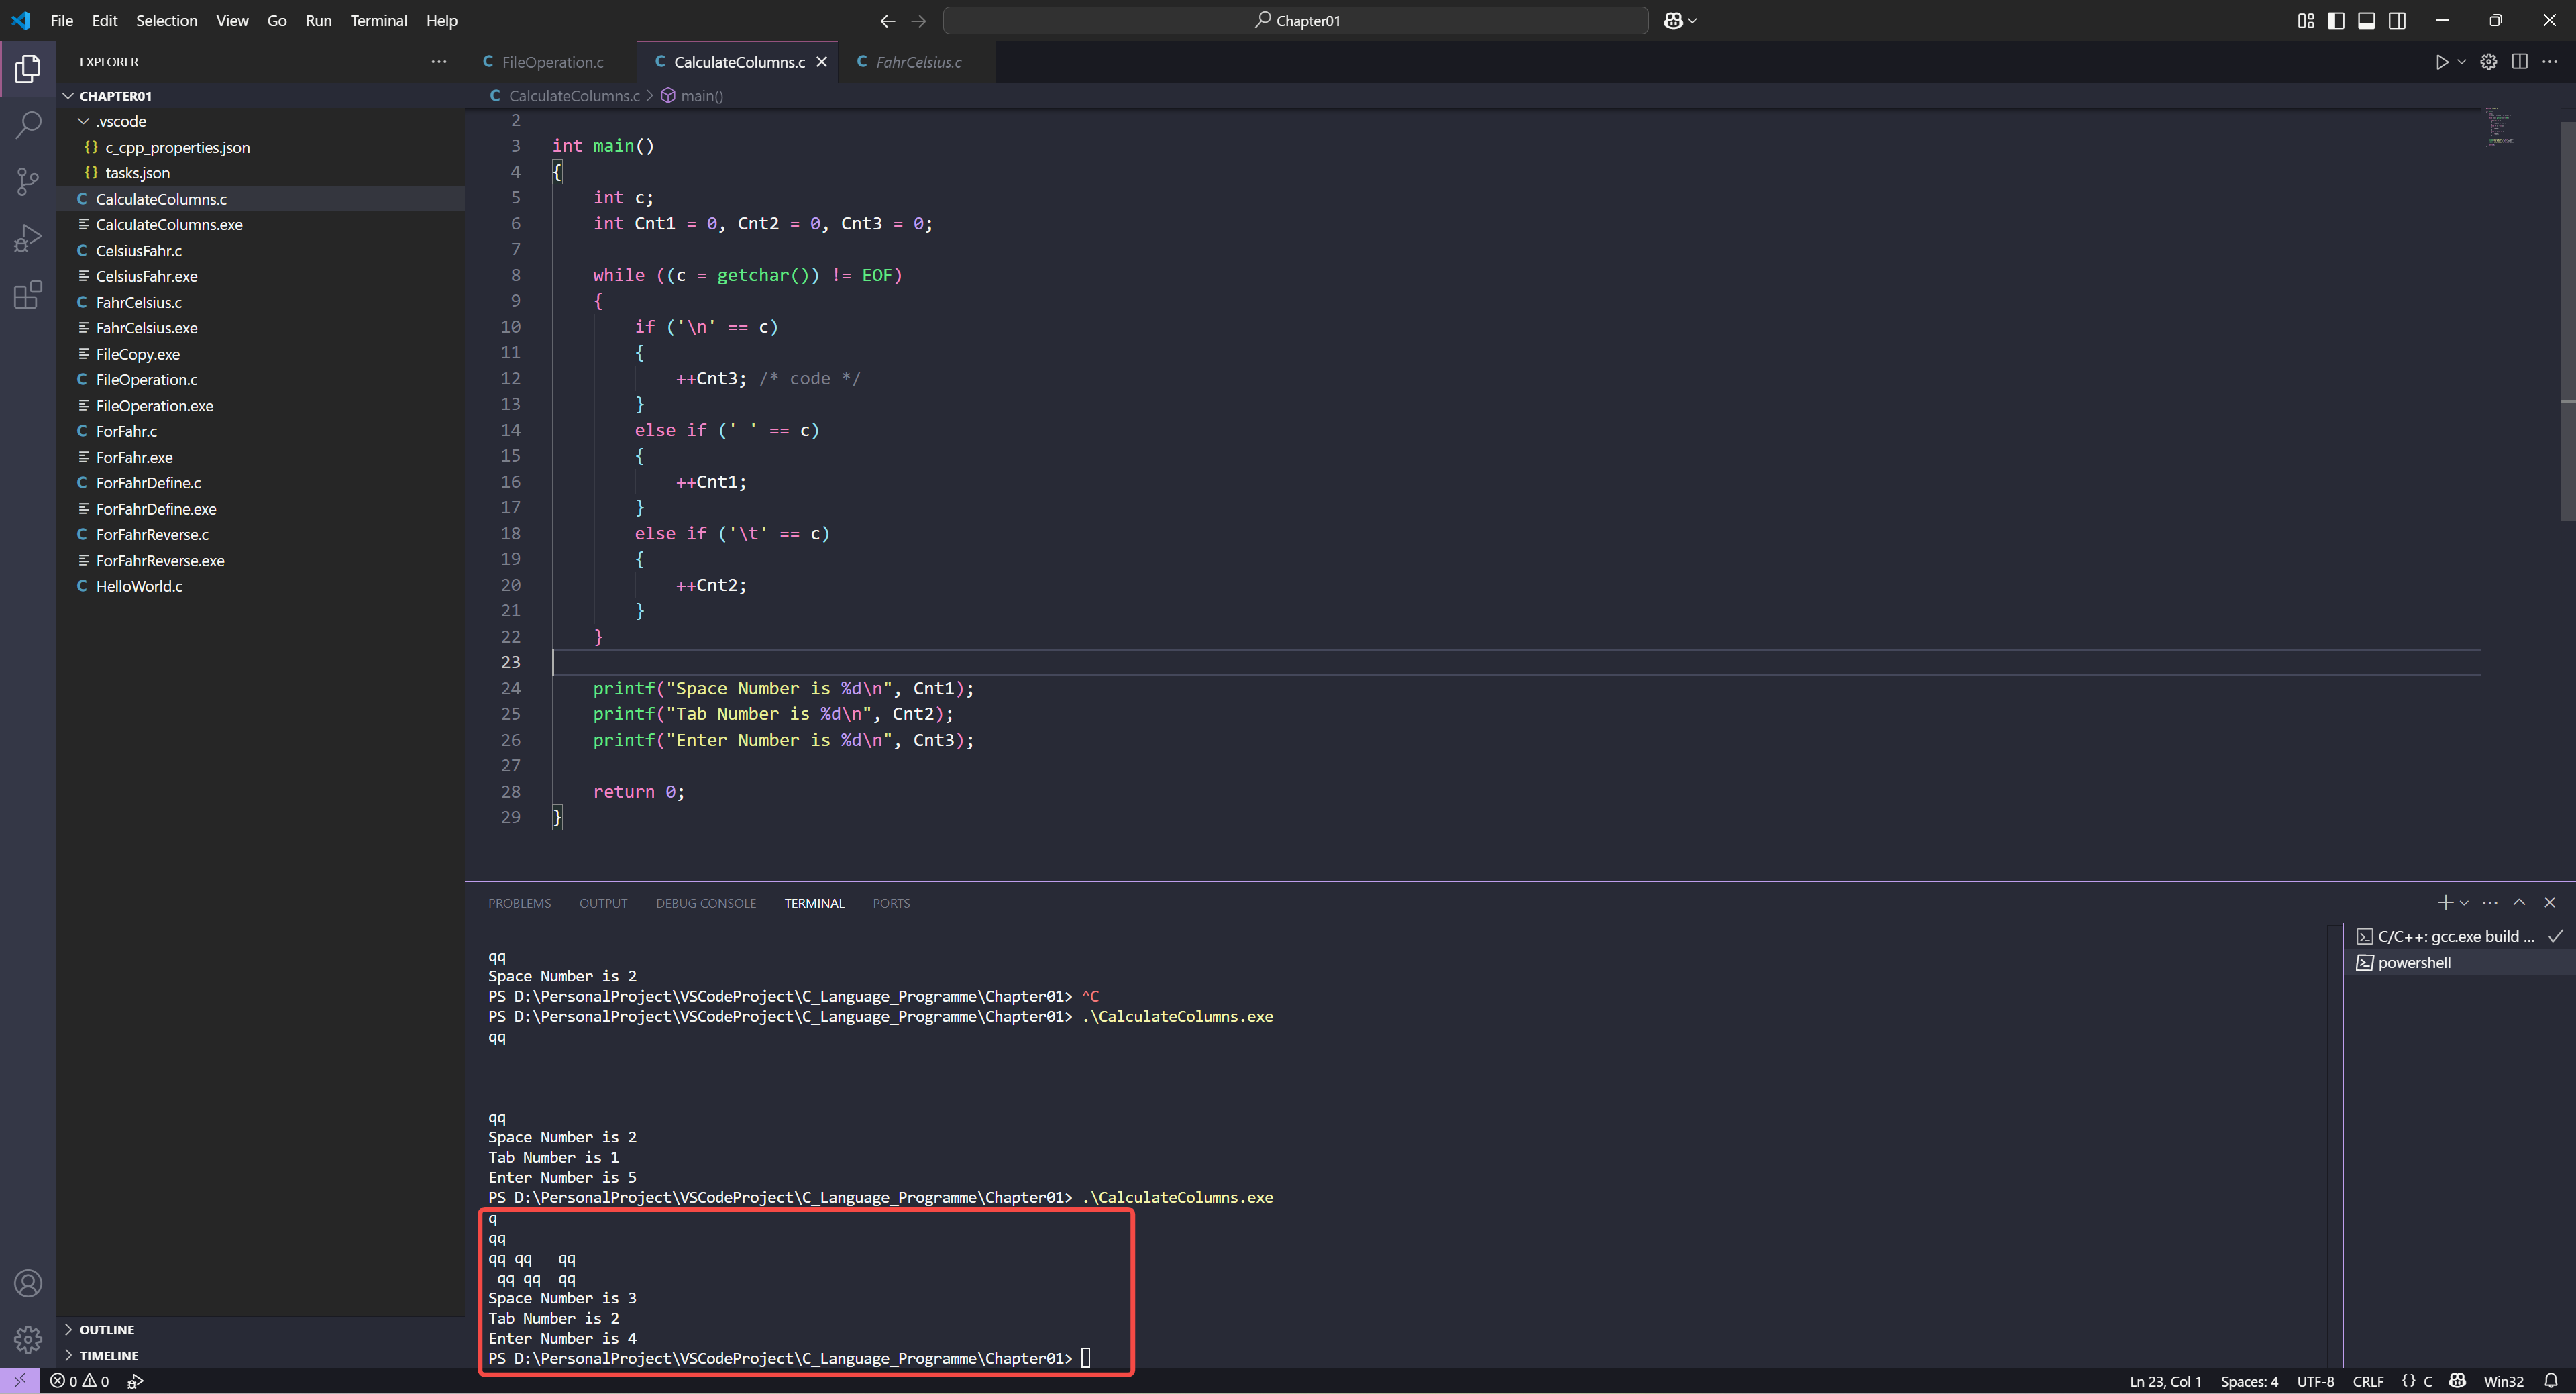Open the new terminal launch profile dropdown
Image resolution: width=2576 pixels, height=1394 pixels.
coord(2465,903)
